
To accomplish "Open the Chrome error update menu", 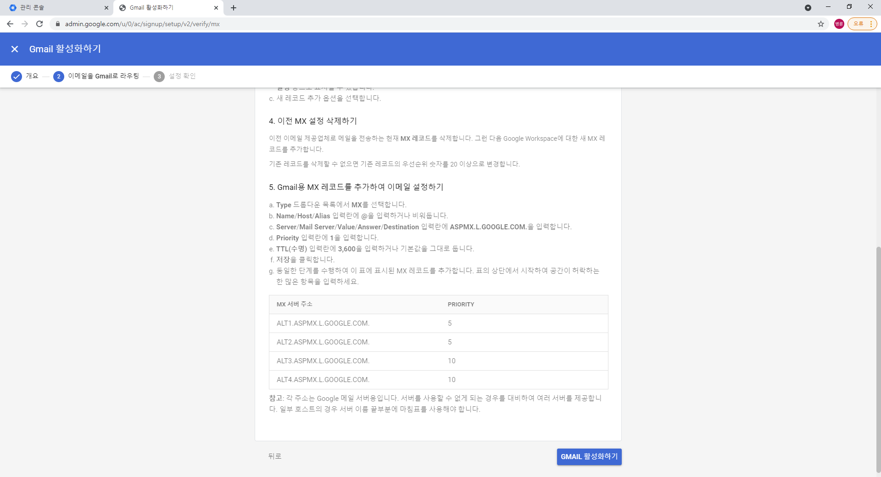I will pyautogui.click(x=862, y=24).
